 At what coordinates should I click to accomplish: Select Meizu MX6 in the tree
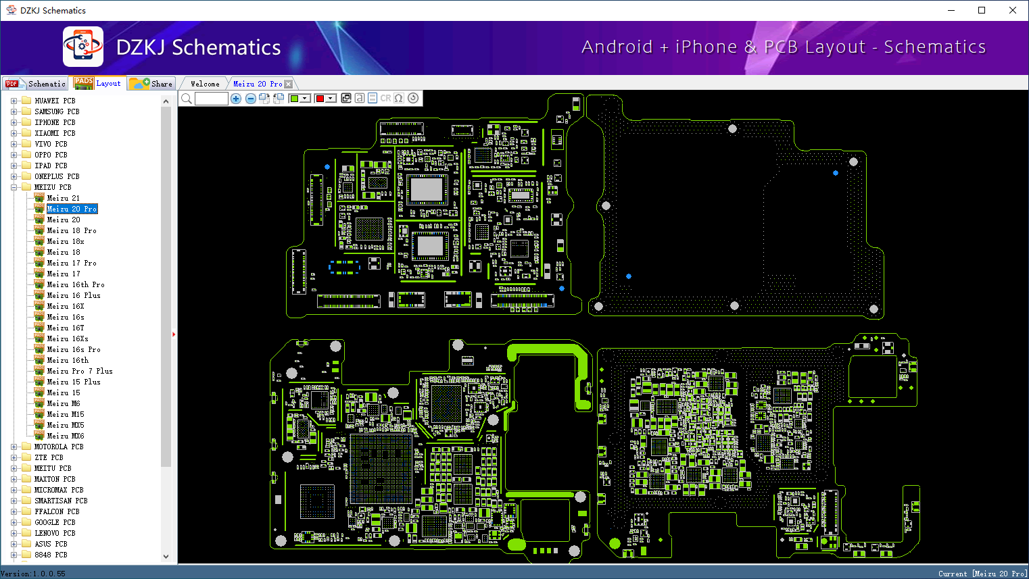click(66, 436)
